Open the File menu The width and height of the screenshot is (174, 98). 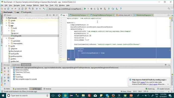click(2, 5)
